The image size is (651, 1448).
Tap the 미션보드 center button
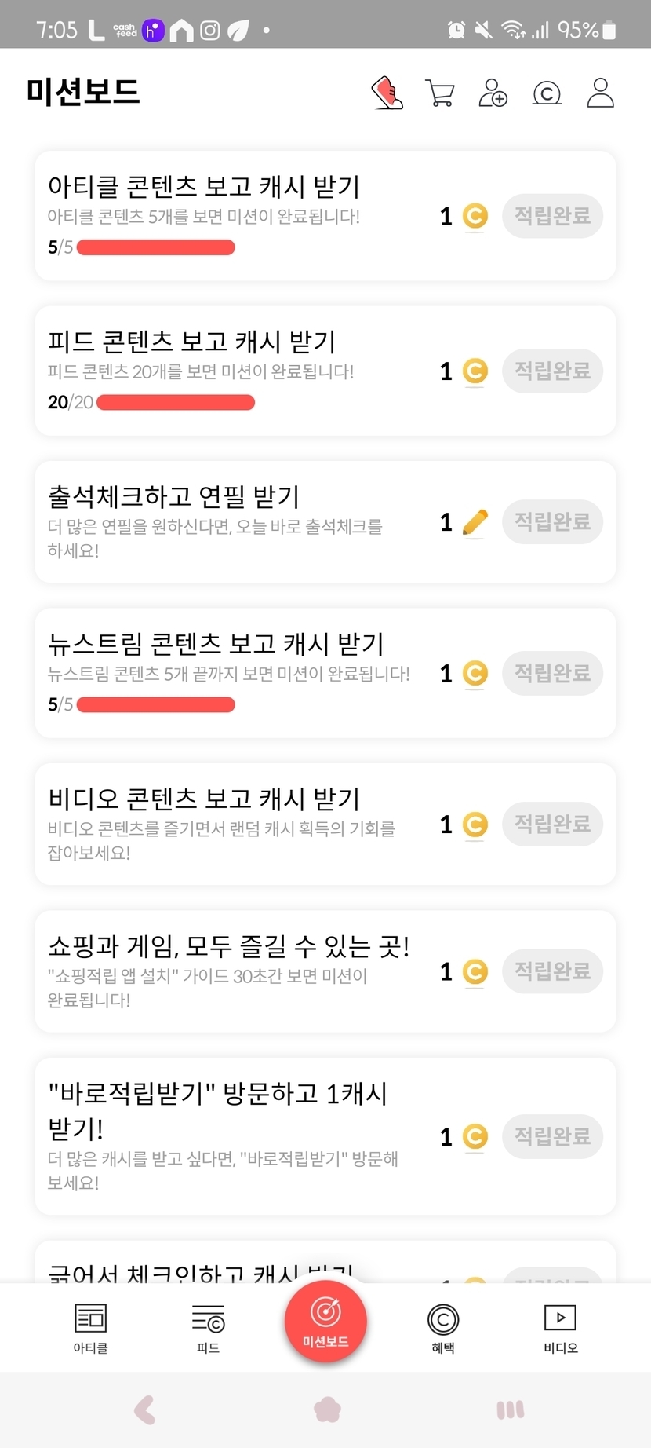[325, 1321]
